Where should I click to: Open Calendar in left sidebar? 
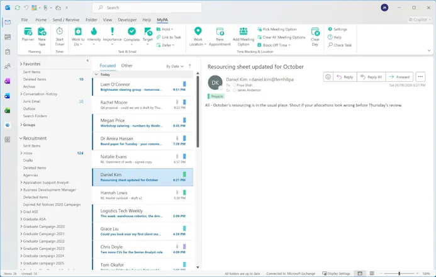(x=8, y=37)
